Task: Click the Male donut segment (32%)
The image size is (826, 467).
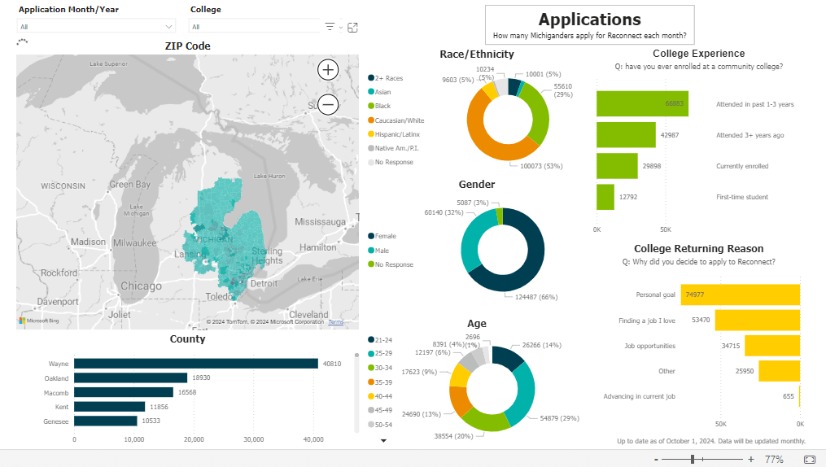Action: pos(470,243)
